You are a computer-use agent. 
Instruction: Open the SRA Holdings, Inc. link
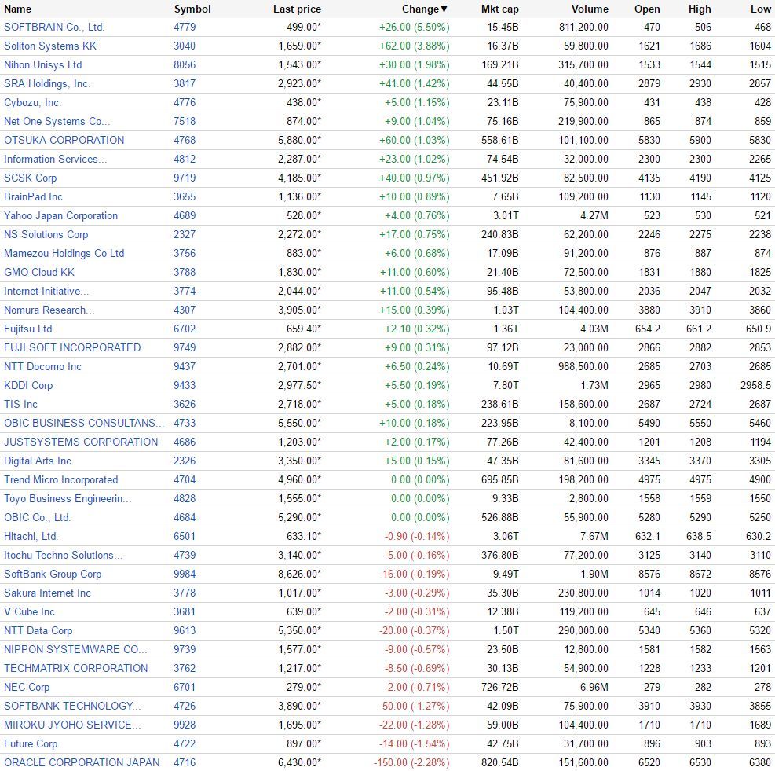[x=47, y=83]
